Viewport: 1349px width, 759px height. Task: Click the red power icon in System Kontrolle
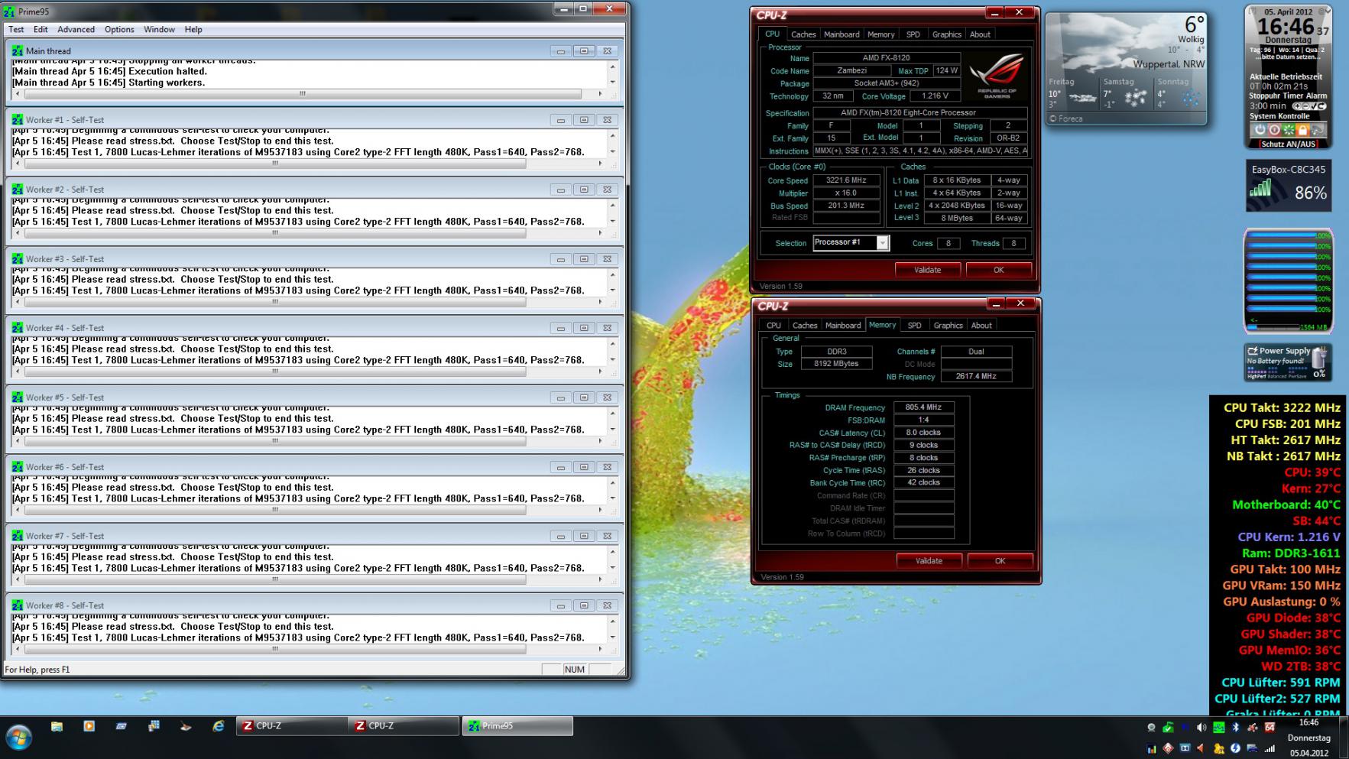pyautogui.click(x=1274, y=130)
